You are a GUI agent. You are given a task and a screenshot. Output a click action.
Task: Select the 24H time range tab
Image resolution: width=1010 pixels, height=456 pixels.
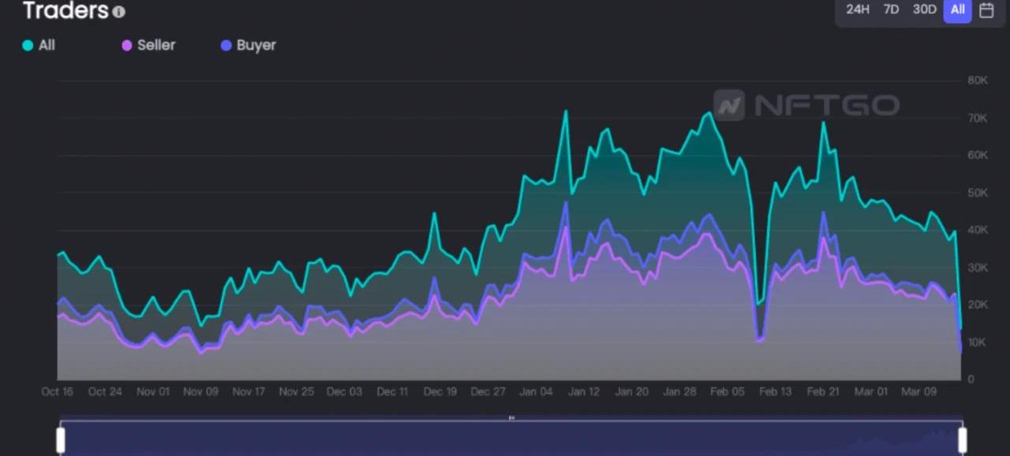point(858,10)
